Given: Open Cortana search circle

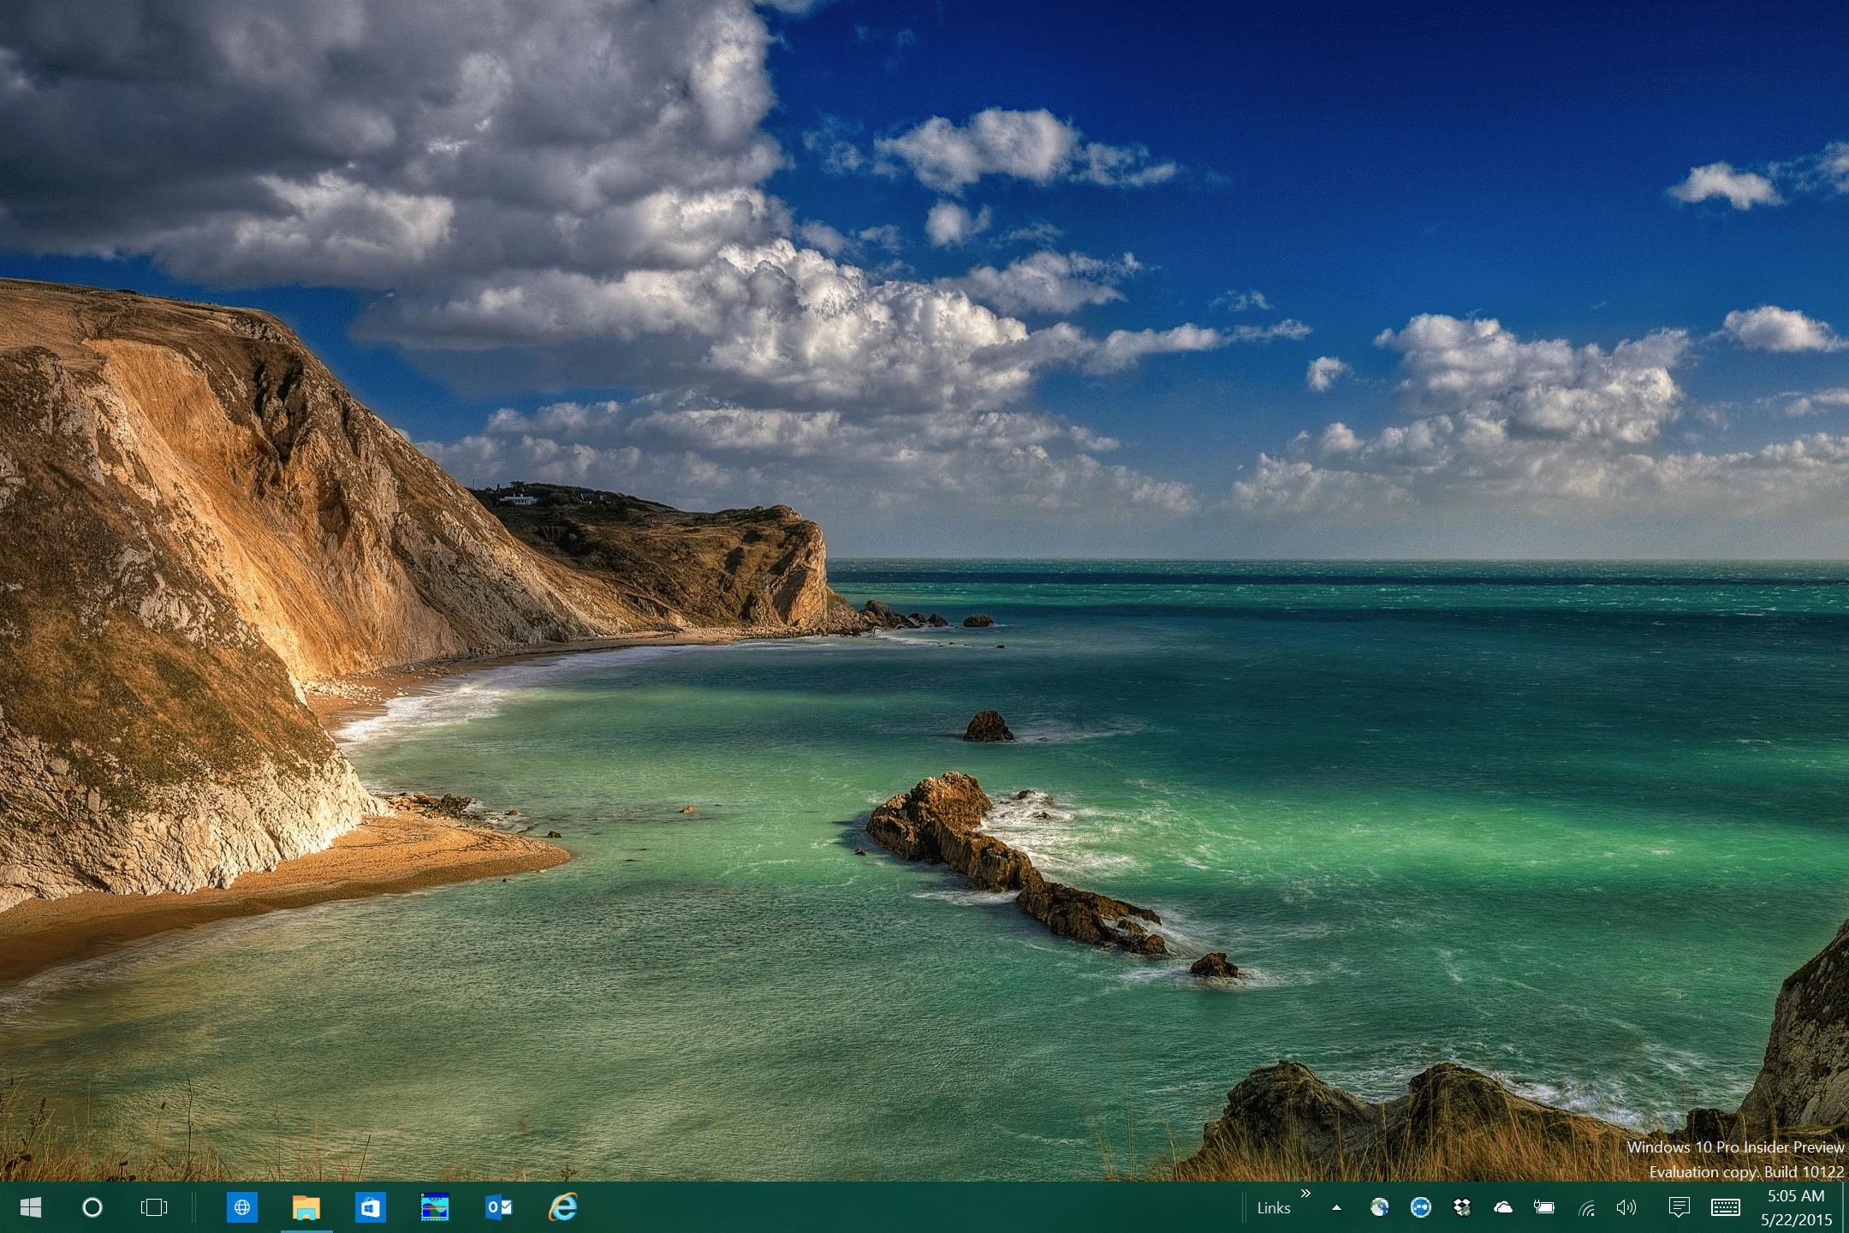Looking at the screenshot, I should point(92,1207).
